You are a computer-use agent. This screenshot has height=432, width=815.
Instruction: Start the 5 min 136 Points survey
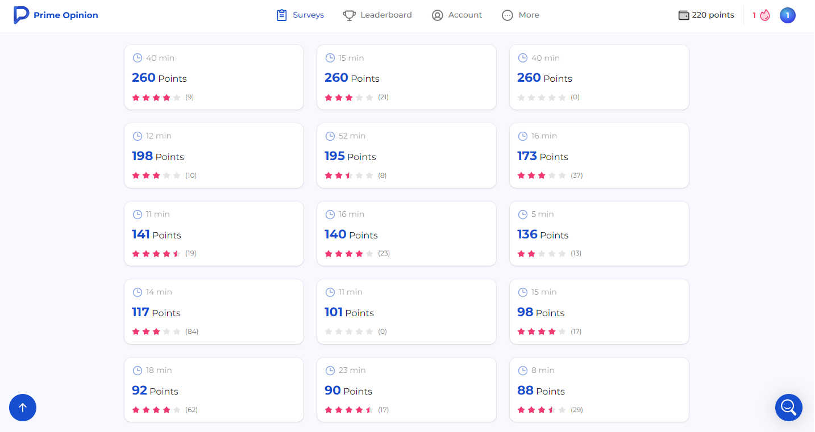coord(599,233)
